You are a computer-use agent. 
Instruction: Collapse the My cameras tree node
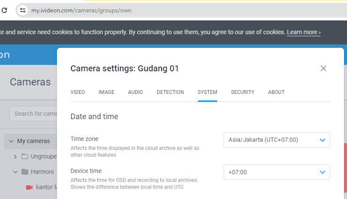pos(11,141)
